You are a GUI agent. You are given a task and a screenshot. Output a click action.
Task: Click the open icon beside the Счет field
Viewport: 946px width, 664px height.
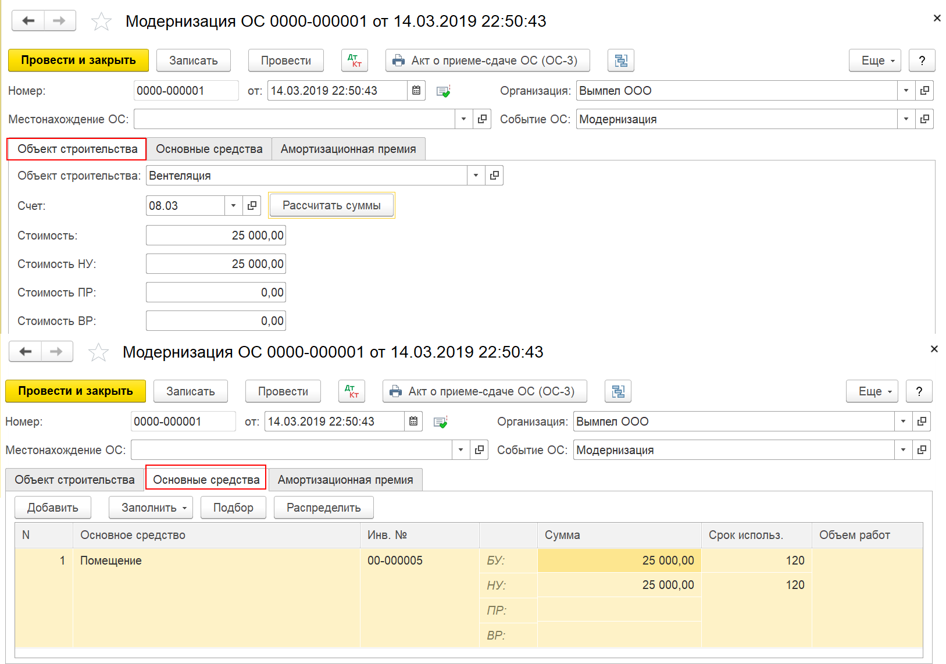pos(252,206)
